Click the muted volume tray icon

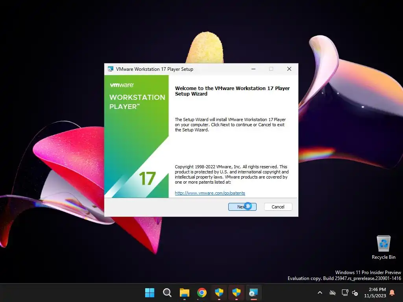click(x=355, y=293)
